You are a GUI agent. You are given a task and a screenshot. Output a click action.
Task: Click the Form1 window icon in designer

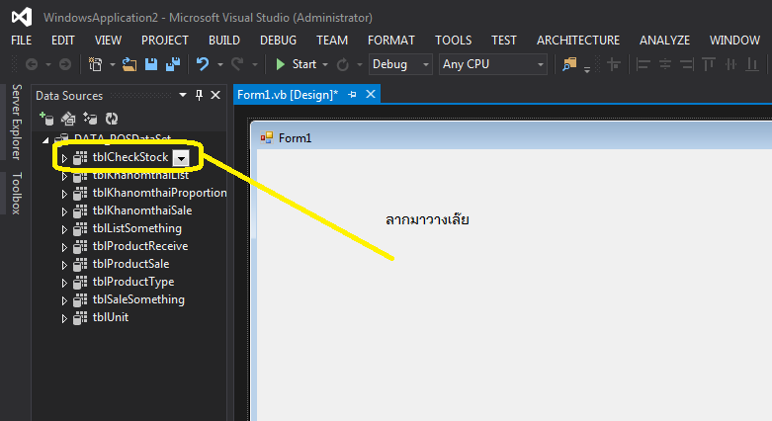(x=267, y=138)
